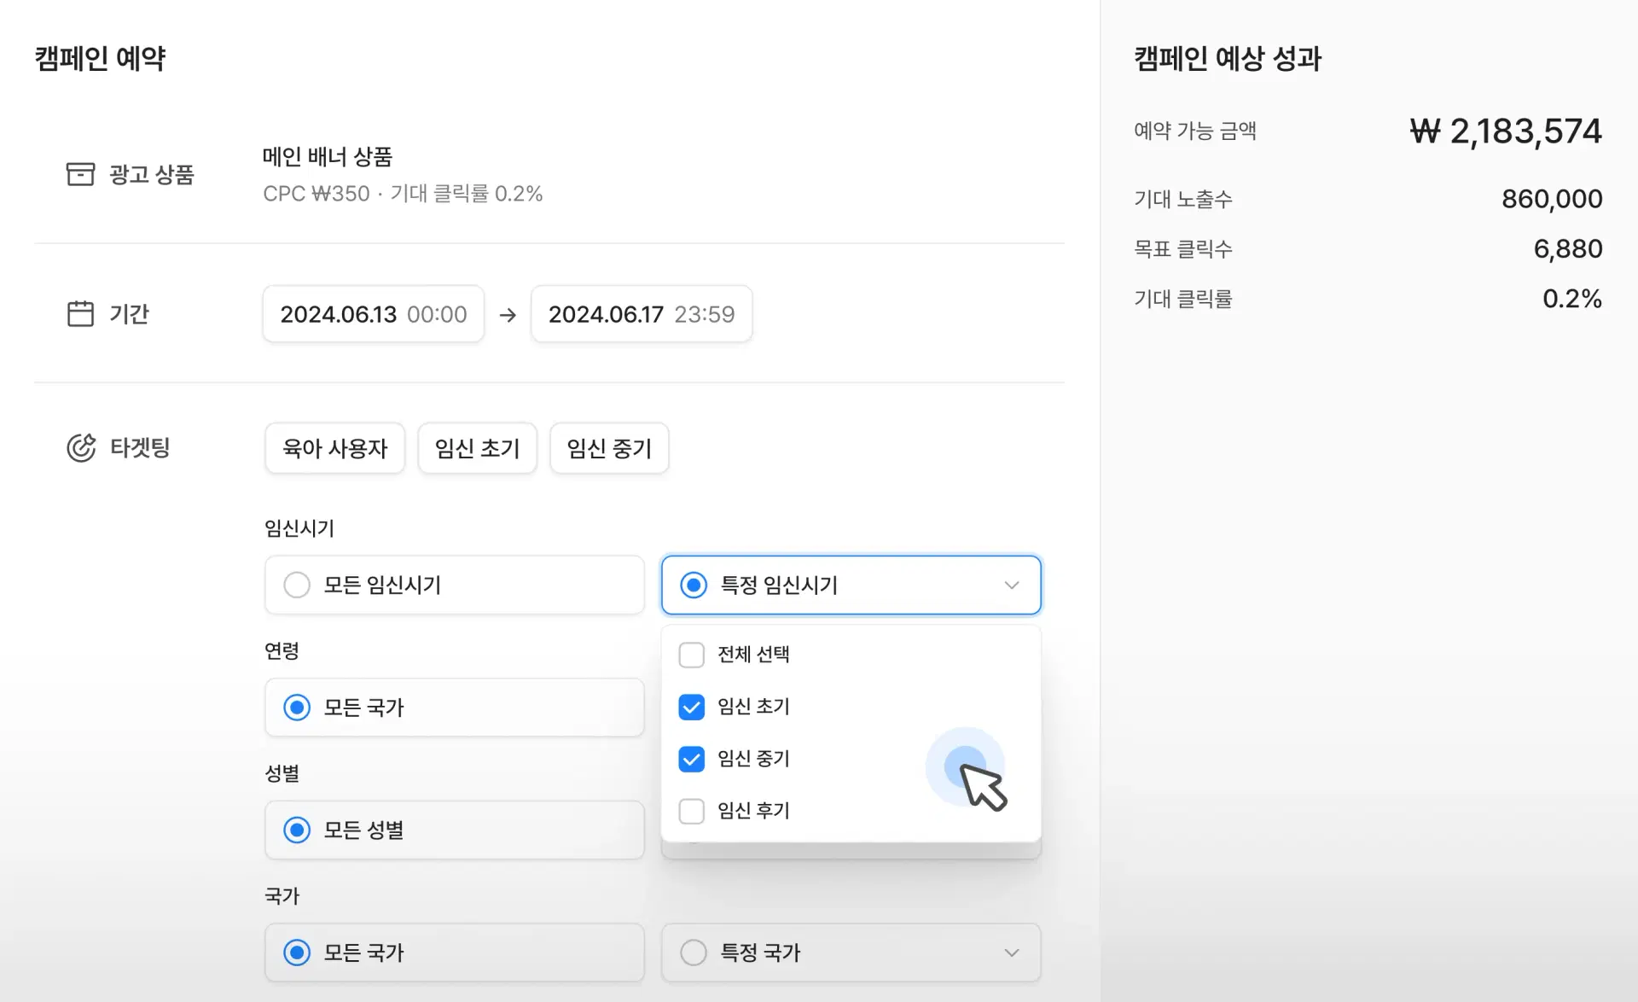Click the 타겟팅 target icon
The height and width of the screenshot is (1002, 1638).
click(x=81, y=447)
